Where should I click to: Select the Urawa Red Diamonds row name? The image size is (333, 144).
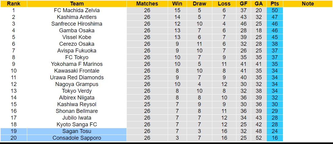[77, 77]
